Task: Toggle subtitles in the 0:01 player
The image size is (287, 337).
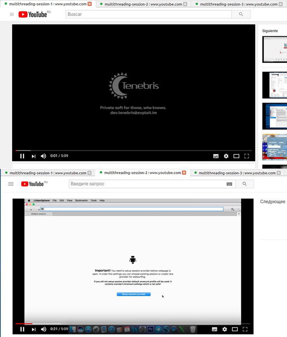Action: pyautogui.click(x=216, y=156)
